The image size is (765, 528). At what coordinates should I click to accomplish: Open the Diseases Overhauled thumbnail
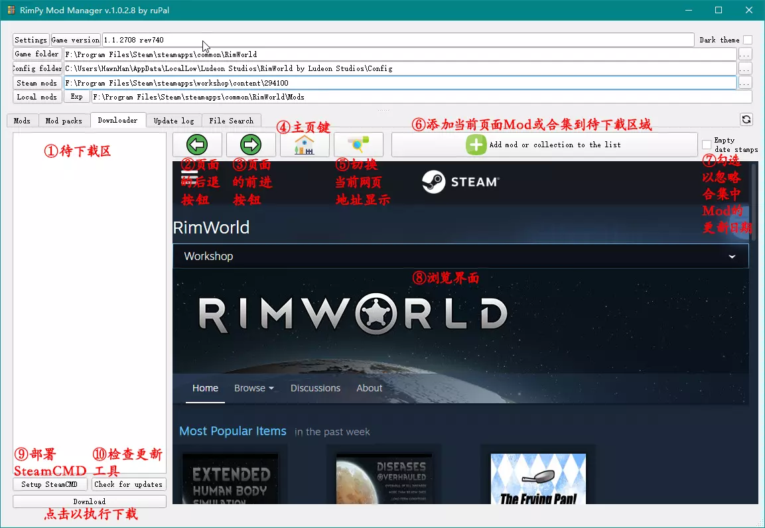point(384,479)
